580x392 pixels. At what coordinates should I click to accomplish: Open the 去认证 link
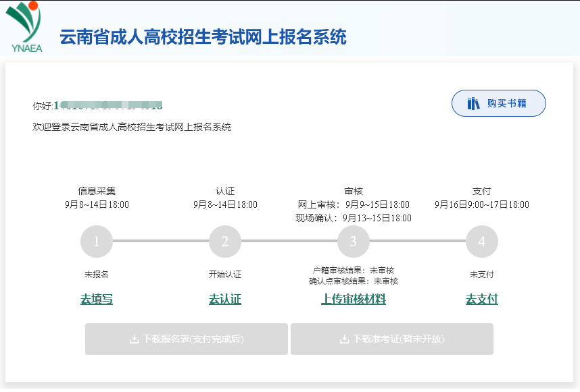(225, 298)
